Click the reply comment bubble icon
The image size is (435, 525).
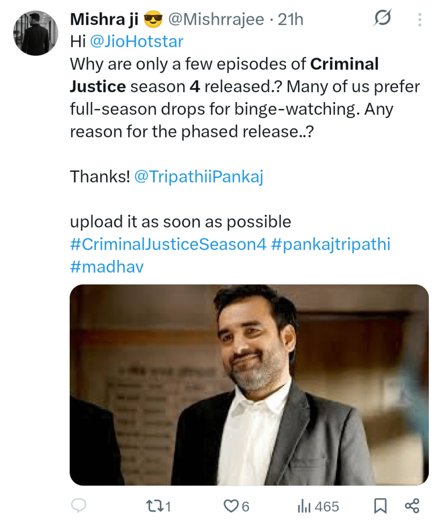coord(78,507)
